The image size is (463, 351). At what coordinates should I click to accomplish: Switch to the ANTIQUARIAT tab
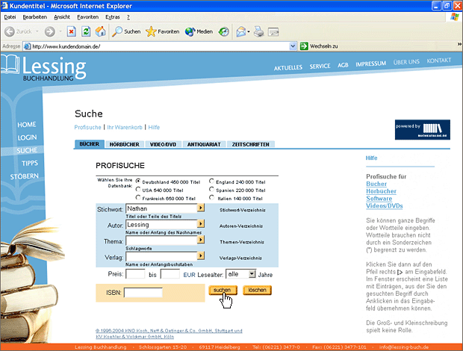204,144
